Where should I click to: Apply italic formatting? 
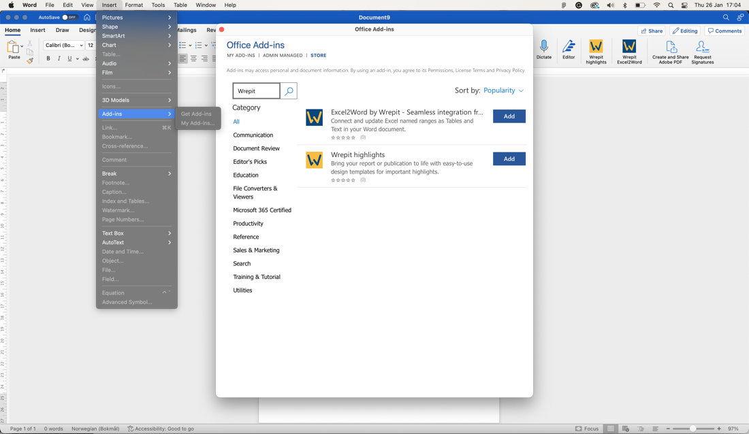59,59
